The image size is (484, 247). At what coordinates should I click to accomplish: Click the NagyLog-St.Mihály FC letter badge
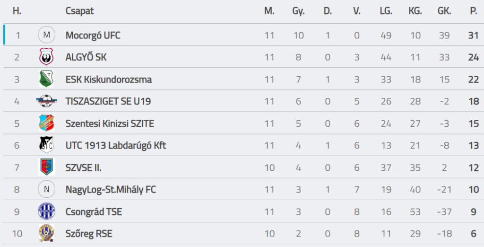pos(46,189)
